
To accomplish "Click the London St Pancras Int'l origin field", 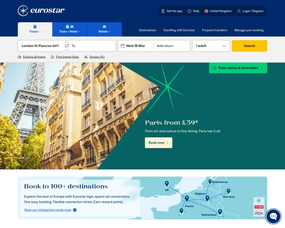I will click(x=42, y=46).
